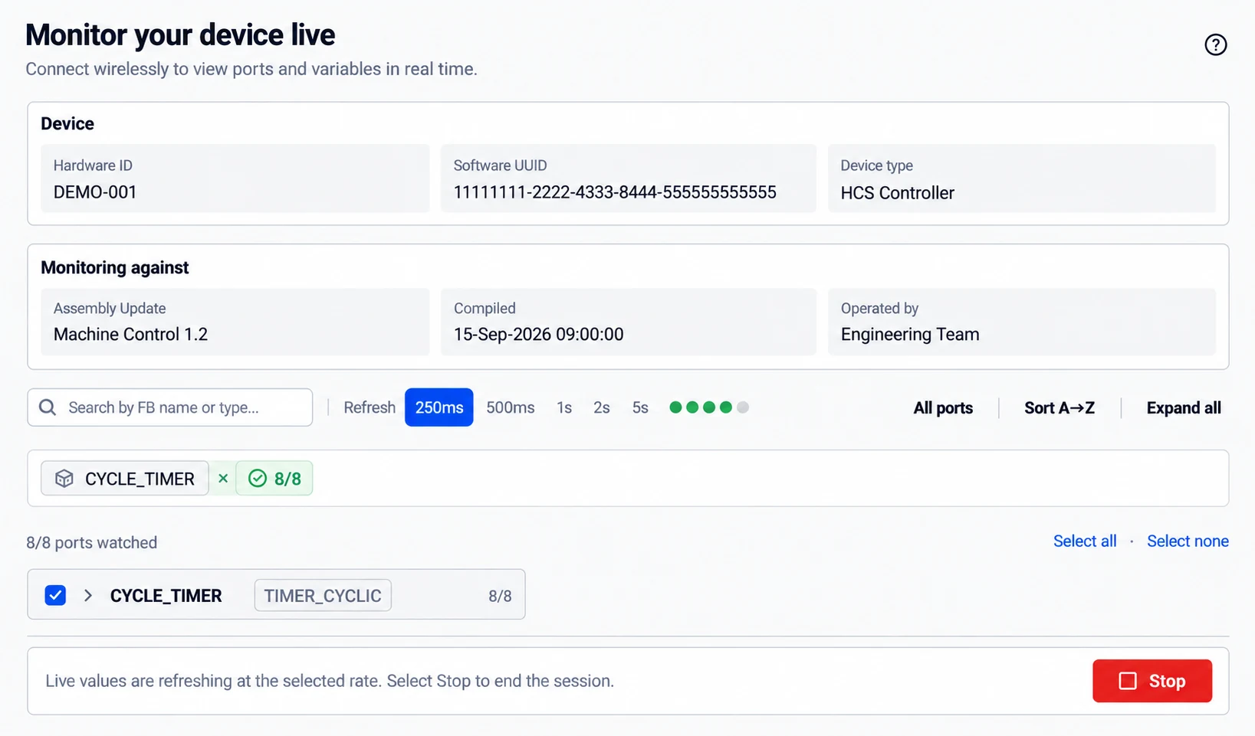Expand the CYCLE_TIMER row chevron

click(88, 595)
